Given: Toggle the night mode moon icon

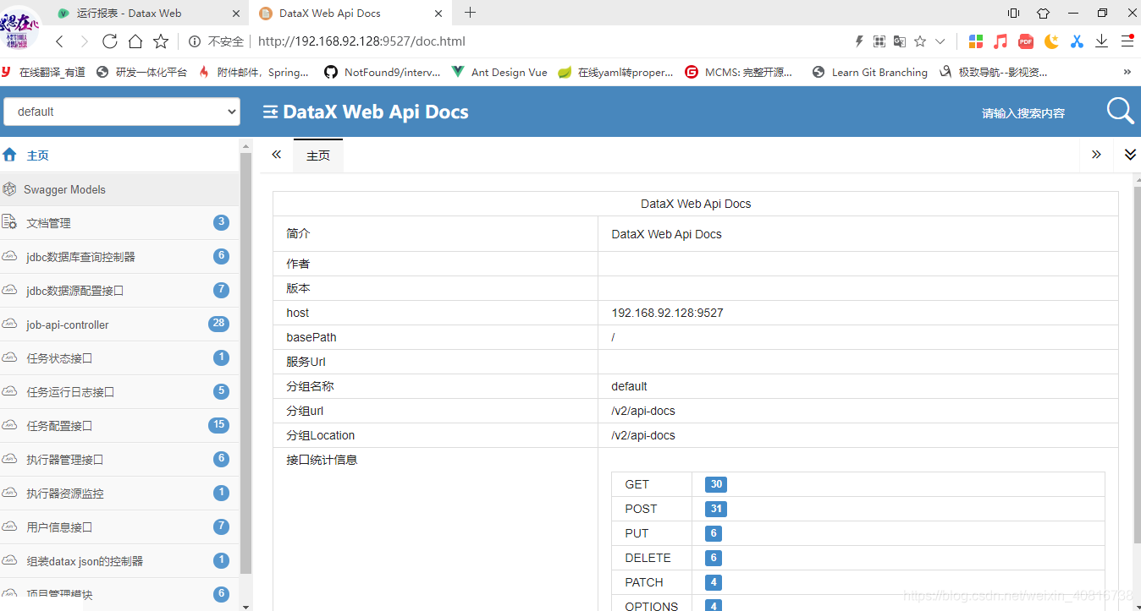Looking at the screenshot, I should point(1051,41).
